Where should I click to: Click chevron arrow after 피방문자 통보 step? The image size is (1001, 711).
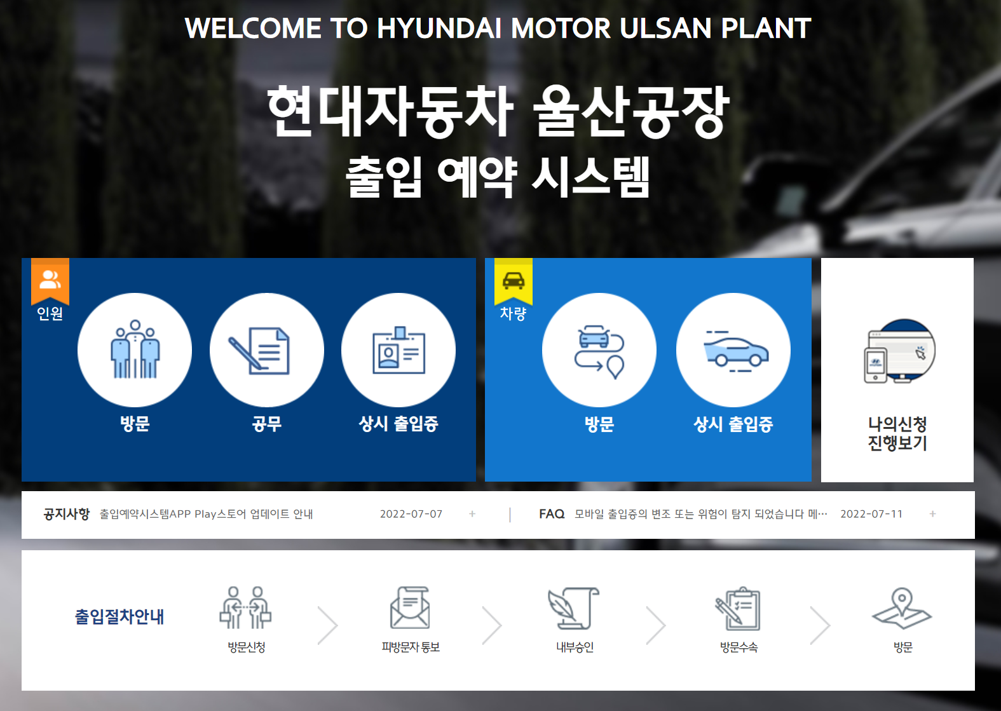[x=492, y=626]
